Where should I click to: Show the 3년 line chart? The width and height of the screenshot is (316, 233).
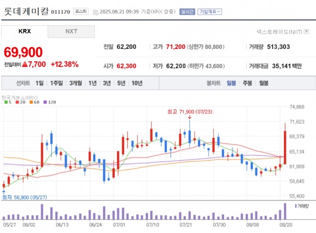pos(107,83)
